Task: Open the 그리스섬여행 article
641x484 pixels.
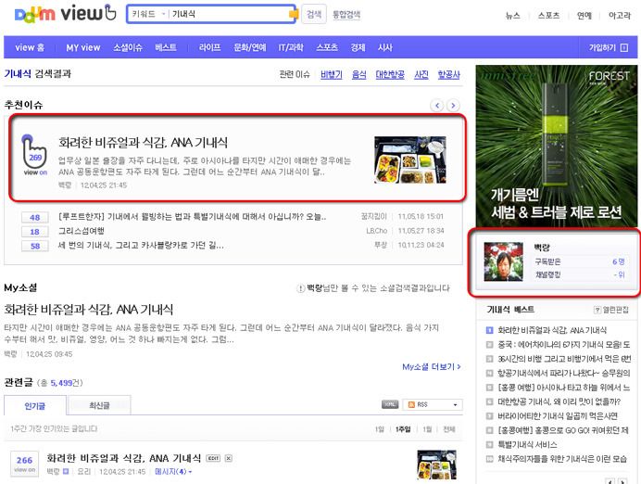Action: 82,231
